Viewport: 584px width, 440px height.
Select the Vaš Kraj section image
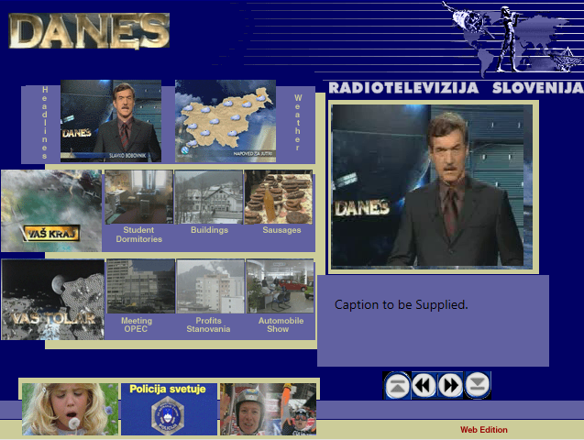click(x=51, y=211)
